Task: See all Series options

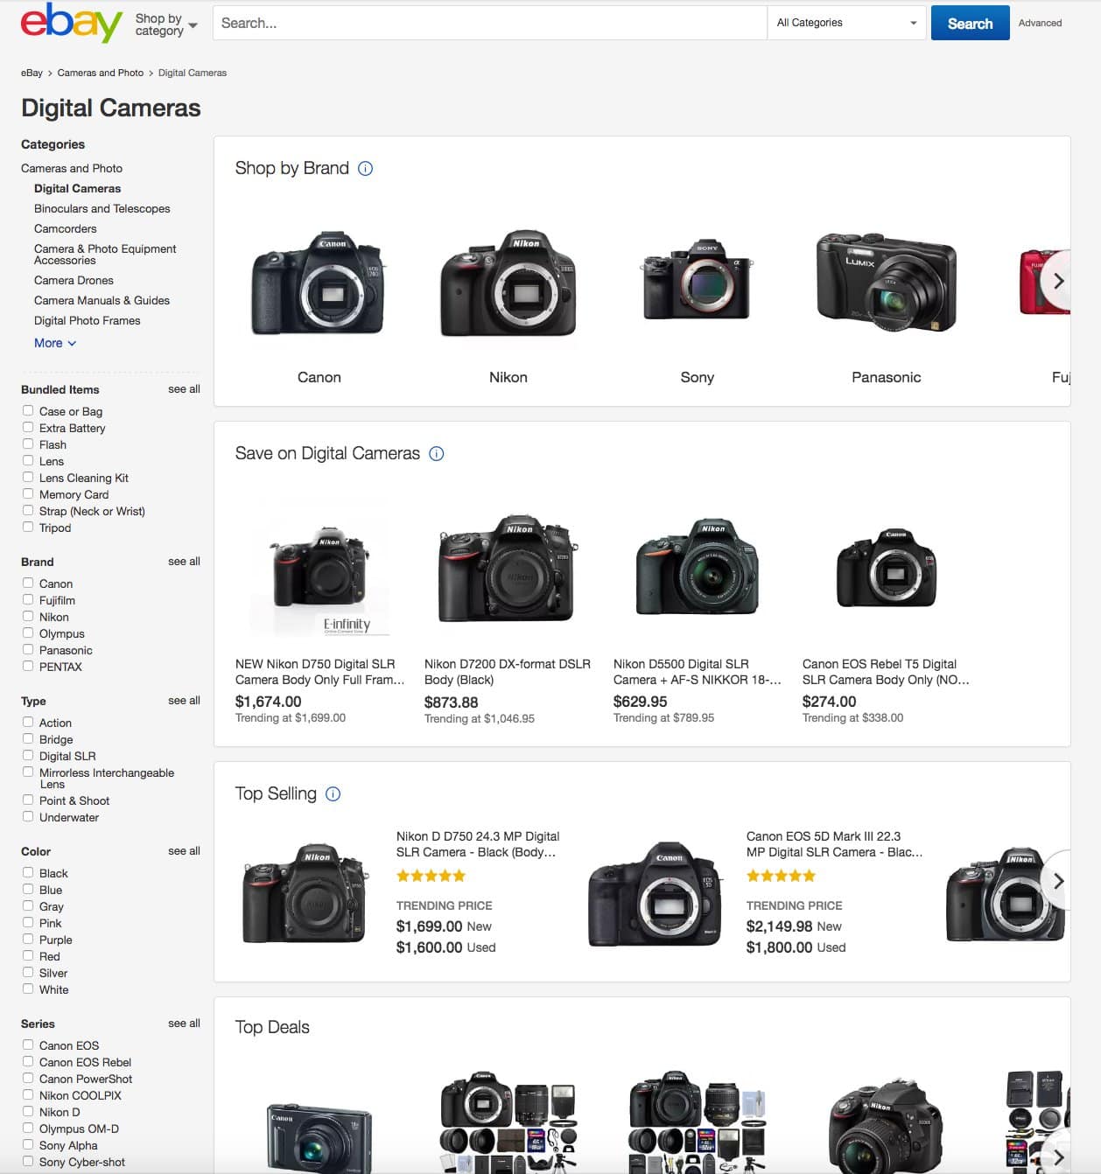Action: tap(184, 1024)
